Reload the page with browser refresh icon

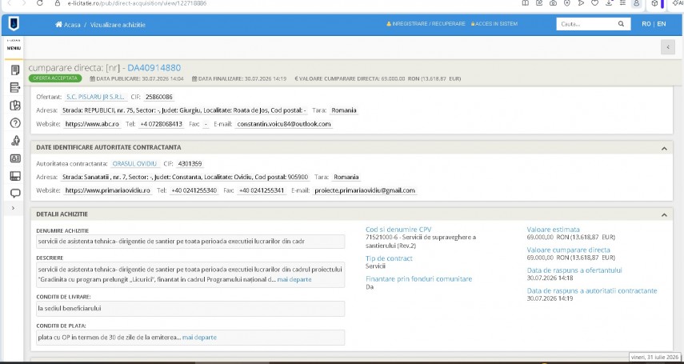coord(40,3)
